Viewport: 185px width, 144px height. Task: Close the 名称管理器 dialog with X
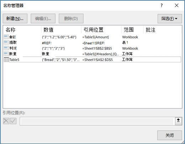176,5
